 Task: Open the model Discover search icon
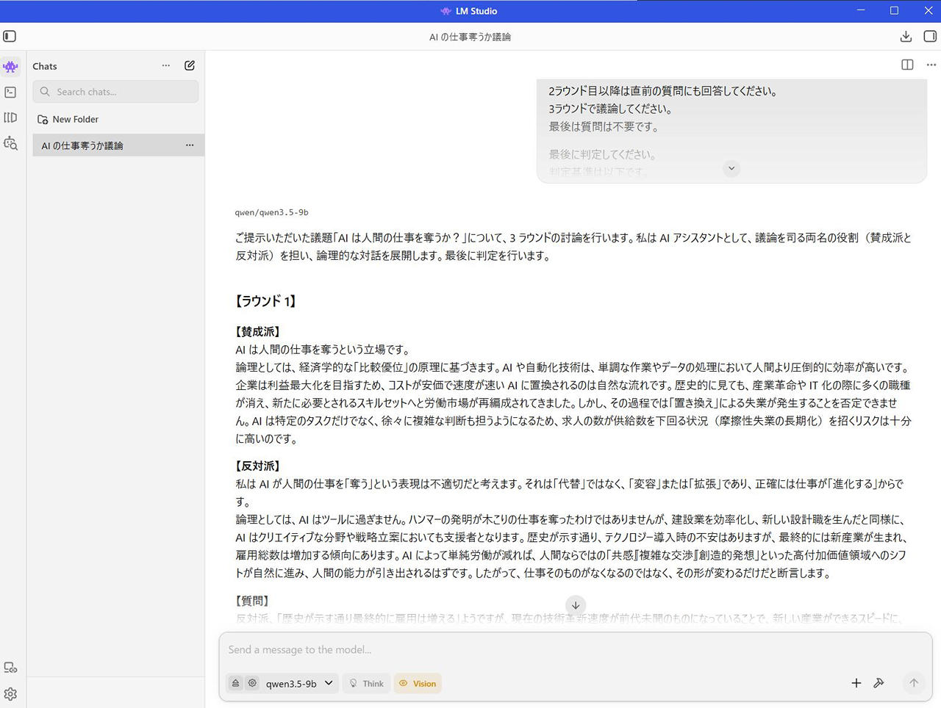10,143
